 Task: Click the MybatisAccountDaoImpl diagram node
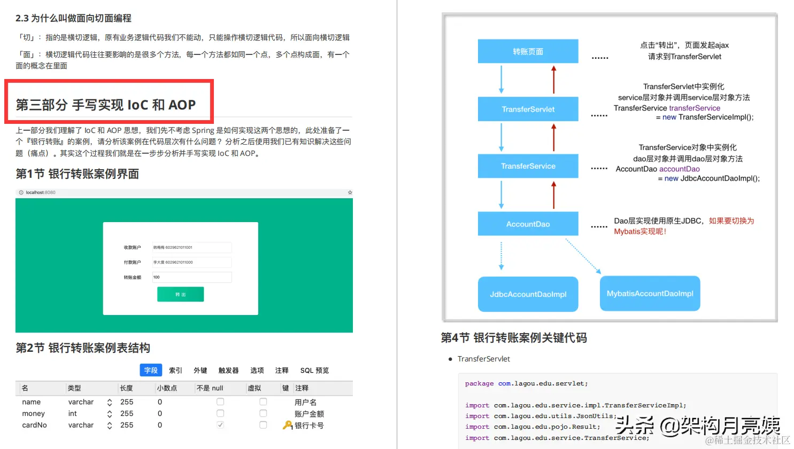[x=650, y=293]
